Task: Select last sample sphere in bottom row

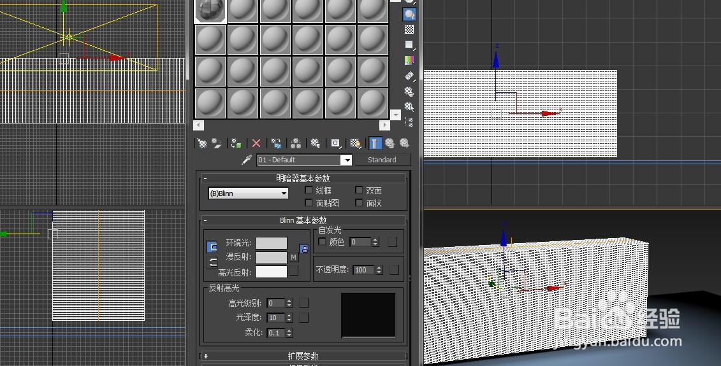Action: click(373, 103)
